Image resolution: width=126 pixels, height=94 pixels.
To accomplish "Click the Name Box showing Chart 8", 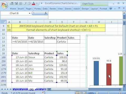I will pos(14,13).
